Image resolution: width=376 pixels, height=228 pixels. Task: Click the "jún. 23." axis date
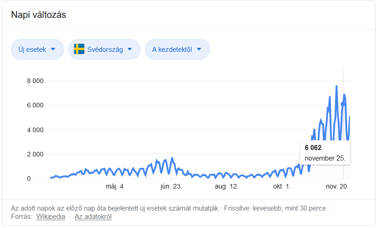[171, 187]
